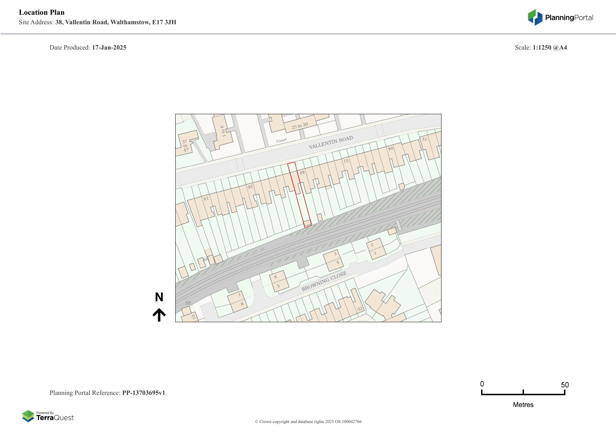Click the scale bar line
The height and width of the screenshot is (436, 616).
tap(523, 394)
